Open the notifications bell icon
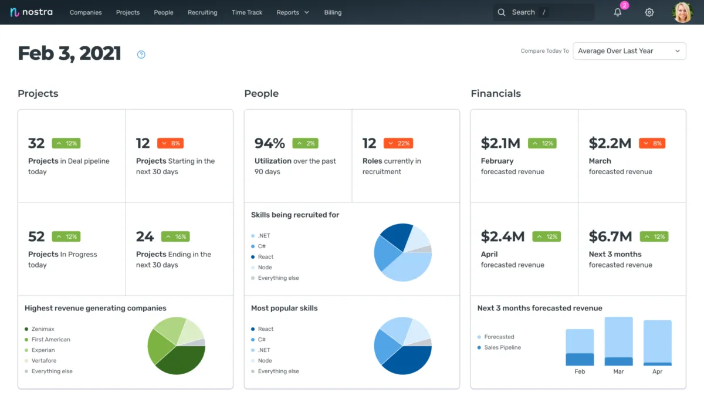This screenshot has width=704, height=396. tap(618, 12)
